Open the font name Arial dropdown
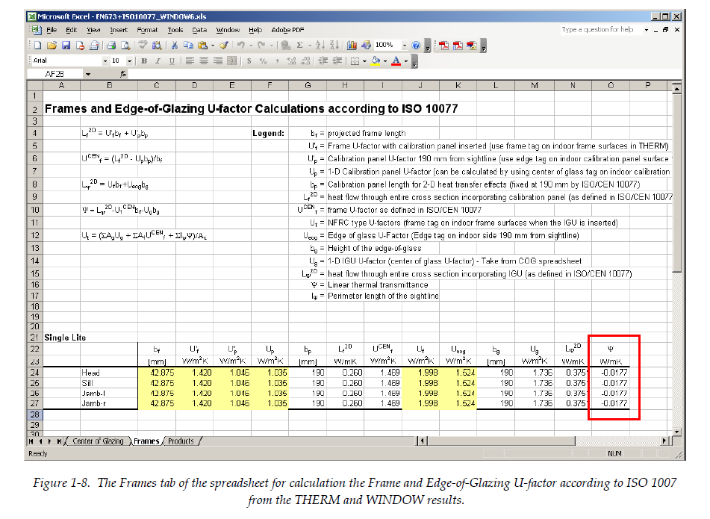 105,61
